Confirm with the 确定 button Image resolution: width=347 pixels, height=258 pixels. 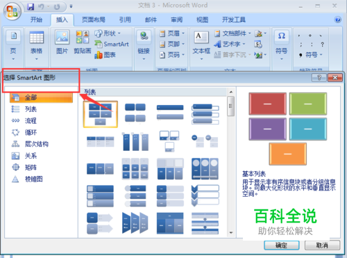(282, 245)
